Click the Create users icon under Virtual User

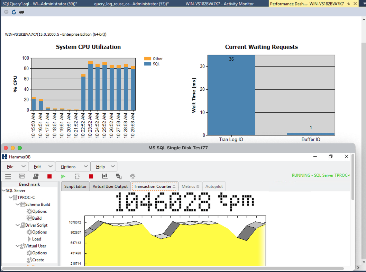click(x=29, y=260)
